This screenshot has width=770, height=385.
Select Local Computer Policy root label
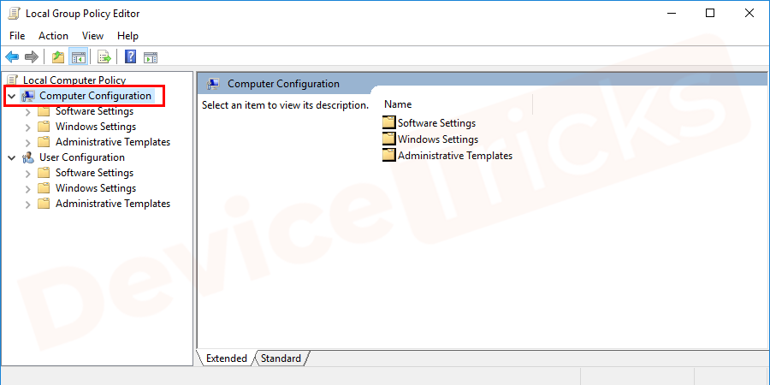[74, 80]
